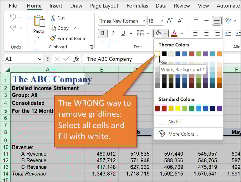Toggle Italic formatting
The width and height of the screenshot is (241, 182).
click(x=113, y=33)
